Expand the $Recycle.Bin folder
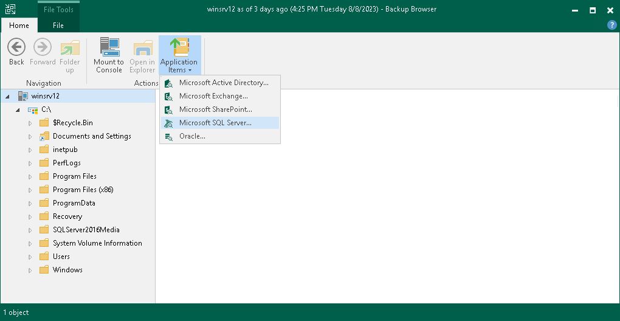Image resolution: width=620 pixels, height=321 pixels. click(x=30, y=123)
